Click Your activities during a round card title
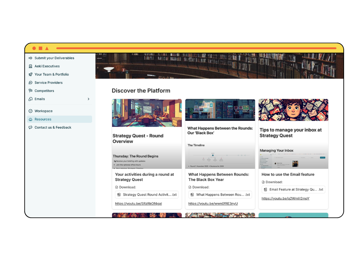This screenshot has height=271, width=361. point(144,177)
